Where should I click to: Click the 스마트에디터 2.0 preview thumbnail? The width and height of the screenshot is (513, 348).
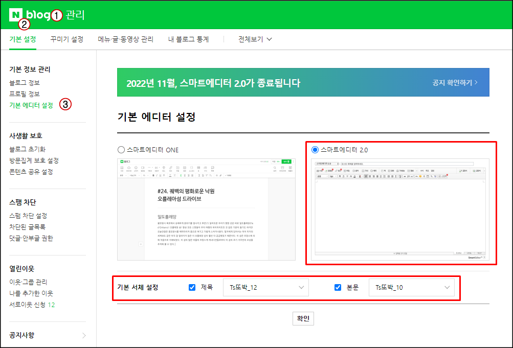(400, 210)
